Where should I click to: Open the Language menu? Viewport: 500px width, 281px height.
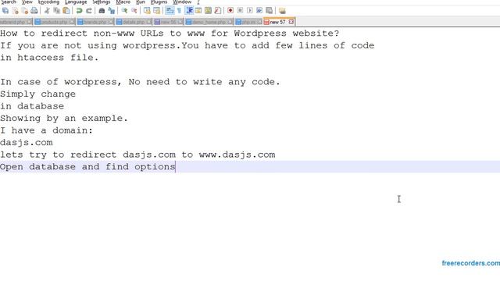tap(76, 2)
